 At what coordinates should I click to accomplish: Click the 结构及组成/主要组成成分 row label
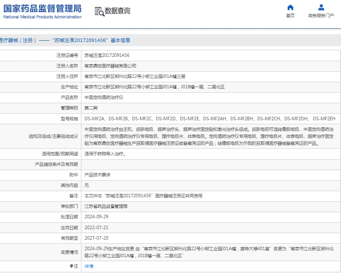[53, 136]
